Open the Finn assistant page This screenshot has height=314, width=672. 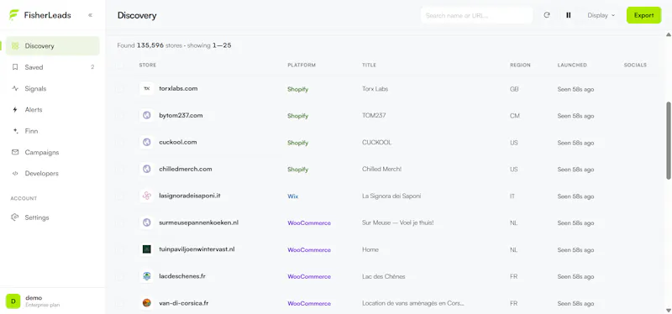coord(53,131)
